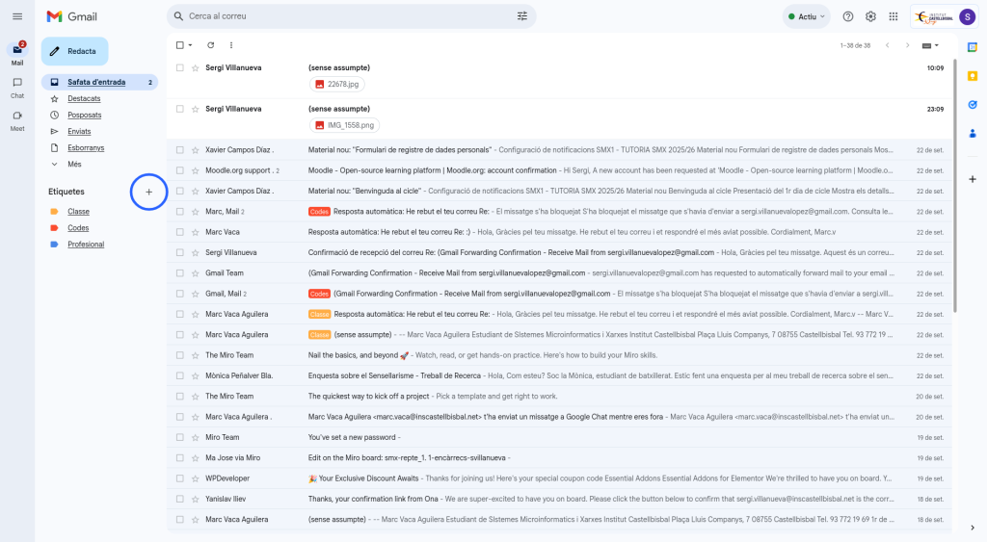Open the Esborranys folder
The width and height of the screenshot is (987, 542).
(x=86, y=147)
